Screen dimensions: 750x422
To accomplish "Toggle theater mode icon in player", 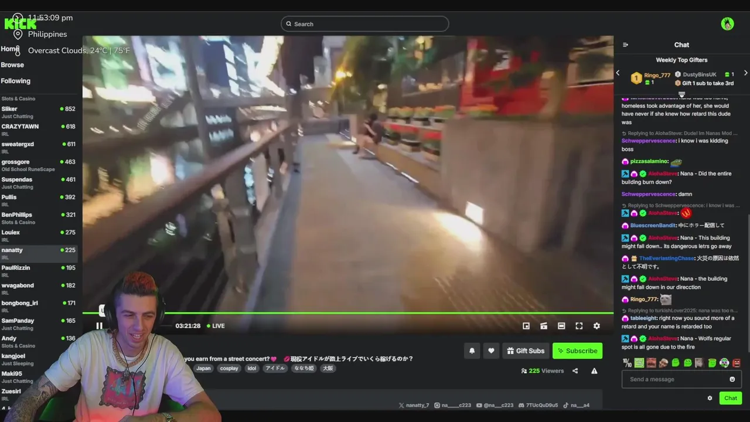I will (561, 326).
